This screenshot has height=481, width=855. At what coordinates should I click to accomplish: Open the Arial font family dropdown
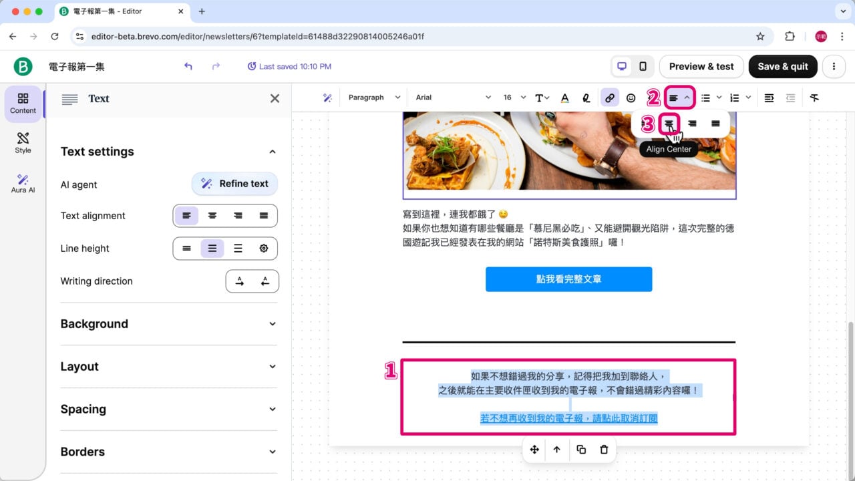click(453, 98)
